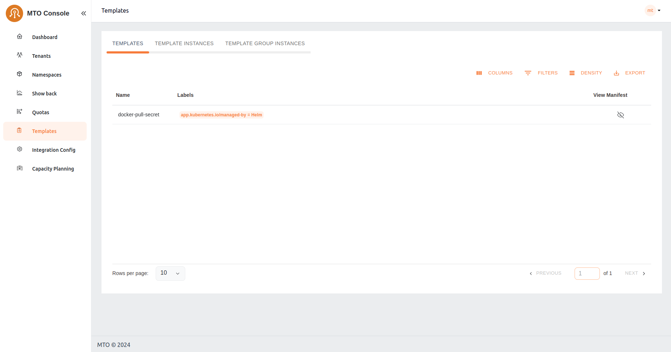Switch to the Template Instances tab
Screen dimensions: 671x352
(x=184, y=43)
